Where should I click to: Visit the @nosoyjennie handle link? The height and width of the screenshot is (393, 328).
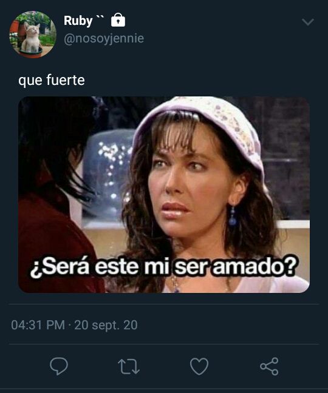[x=104, y=38]
